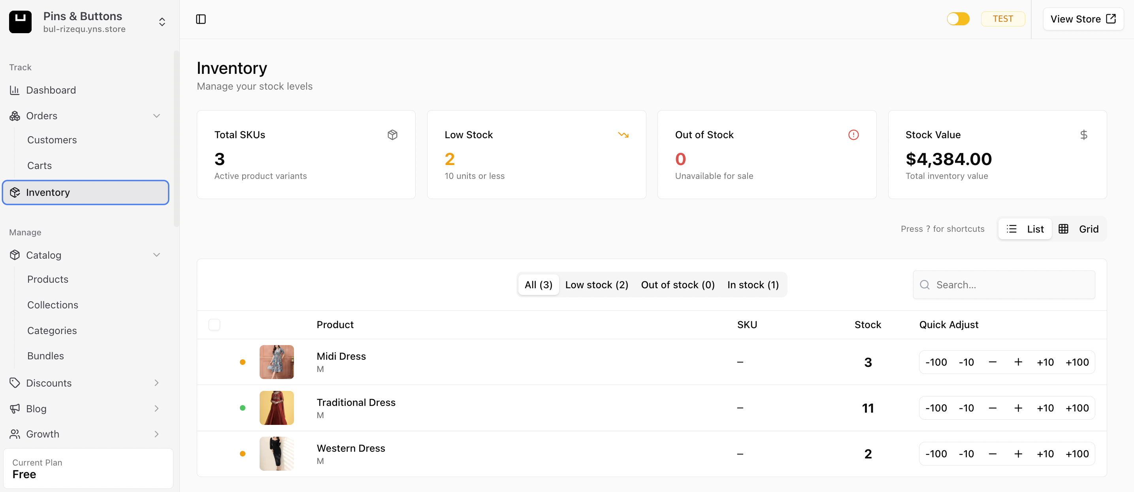Screen dimensions: 1134x492
Task: Click the Out of Stock alert icon
Action: pyautogui.click(x=853, y=135)
